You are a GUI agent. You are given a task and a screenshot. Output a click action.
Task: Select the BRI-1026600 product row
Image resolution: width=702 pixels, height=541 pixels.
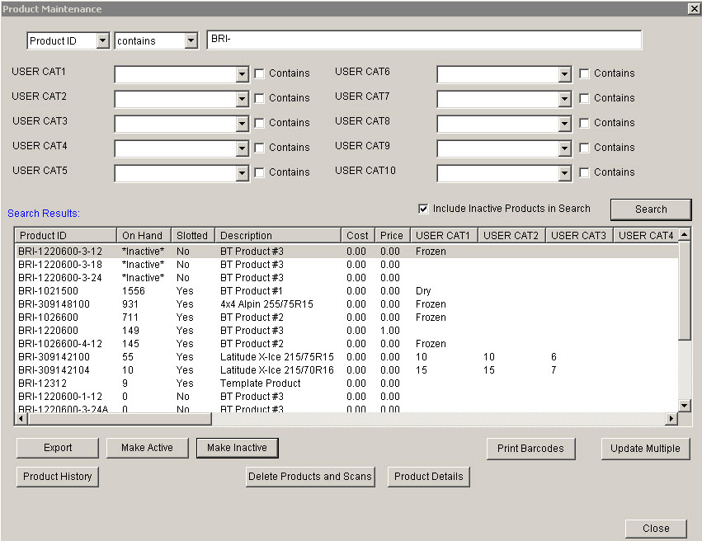pos(347,318)
